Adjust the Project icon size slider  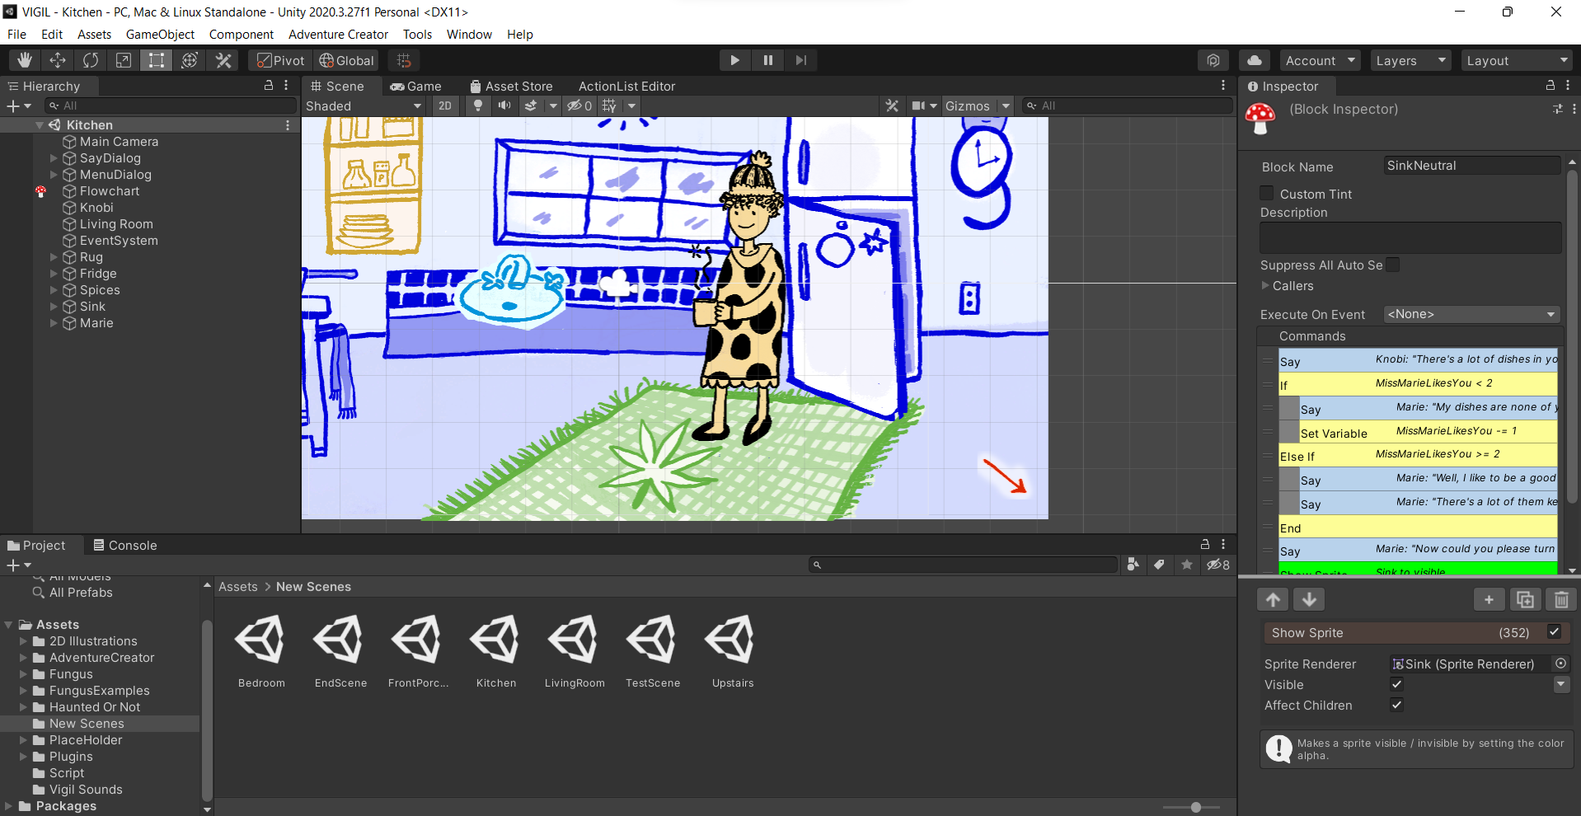point(1196,807)
